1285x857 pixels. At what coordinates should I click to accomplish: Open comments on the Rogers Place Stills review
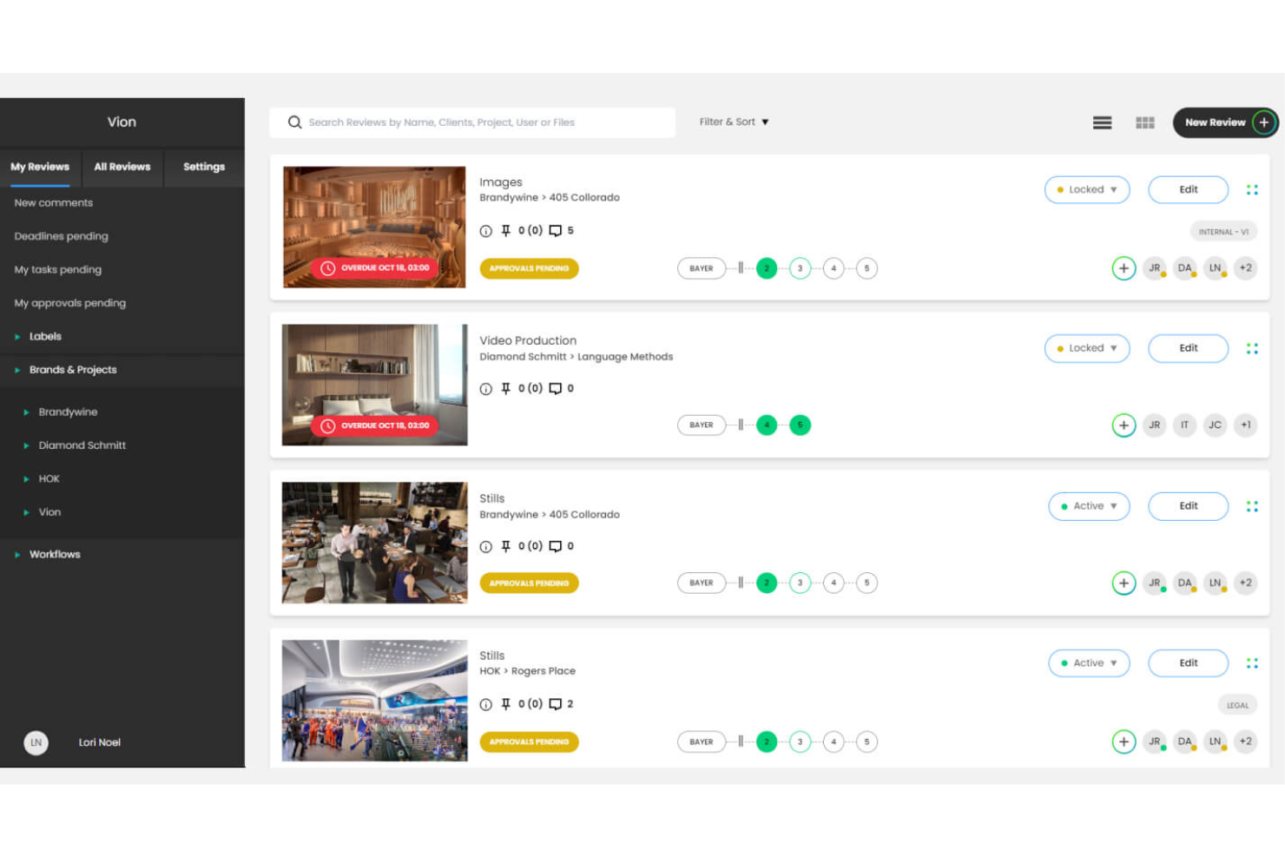(556, 703)
